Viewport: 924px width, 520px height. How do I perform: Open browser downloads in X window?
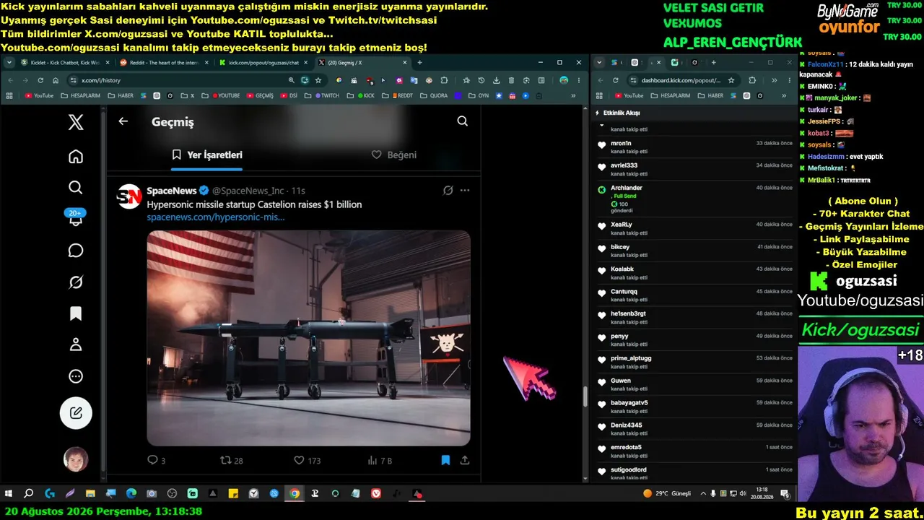pyautogui.click(x=496, y=80)
